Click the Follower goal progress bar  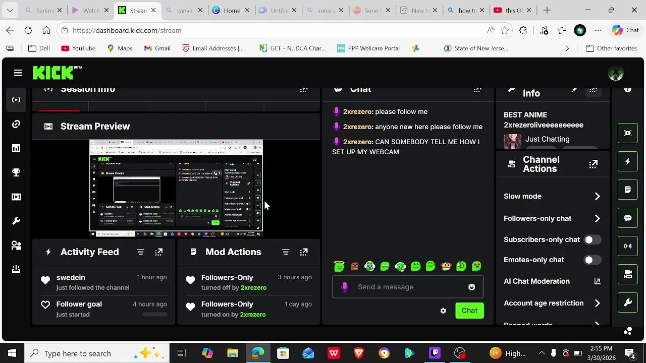[x=155, y=315]
